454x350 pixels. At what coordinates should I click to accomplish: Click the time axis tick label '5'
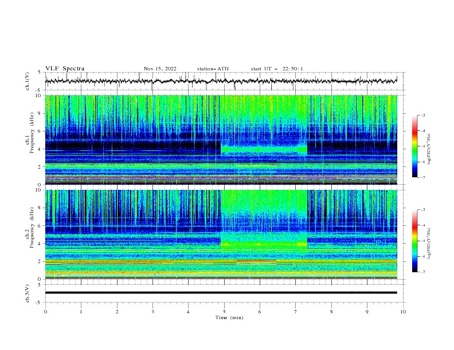pyautogui.click(x=224, y=312)
